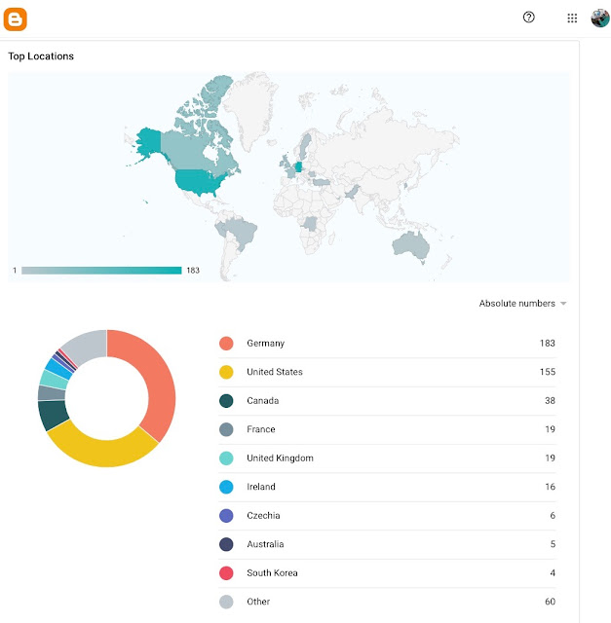
Task: Select the Other row label
Action: (258, 602)
